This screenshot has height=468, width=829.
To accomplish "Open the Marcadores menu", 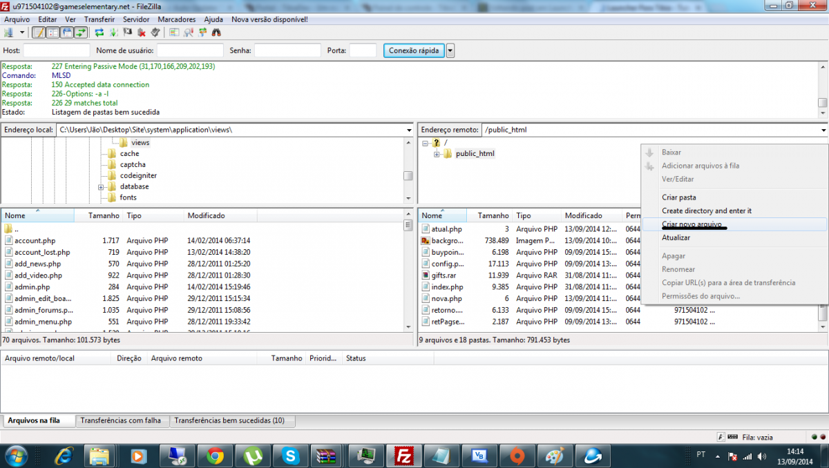I will point(177,19).
